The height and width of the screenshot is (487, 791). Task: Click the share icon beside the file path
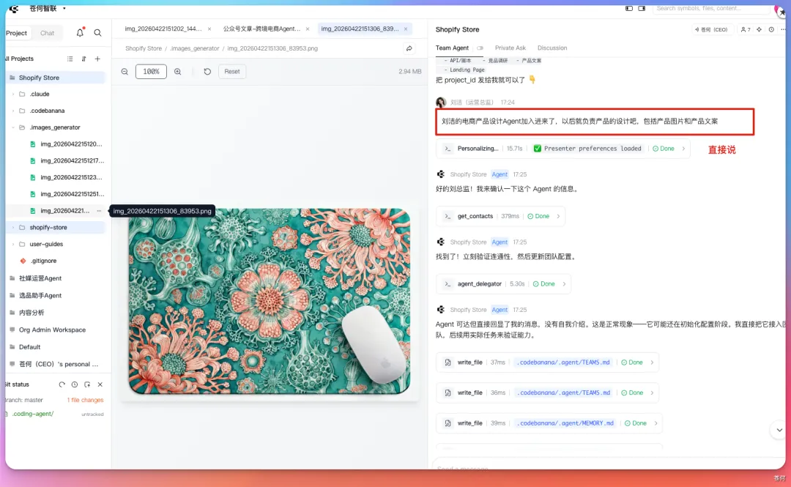coord(409,48)
